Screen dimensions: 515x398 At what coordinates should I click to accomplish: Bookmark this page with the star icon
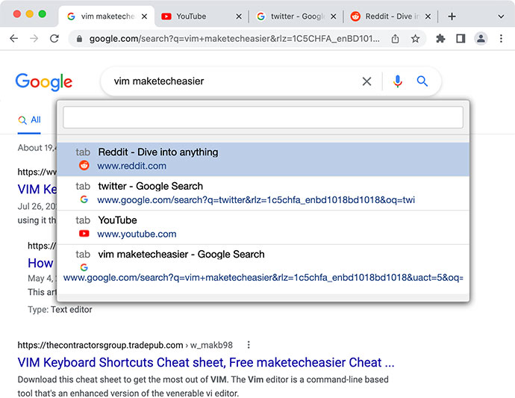click(x=415, y=39)
